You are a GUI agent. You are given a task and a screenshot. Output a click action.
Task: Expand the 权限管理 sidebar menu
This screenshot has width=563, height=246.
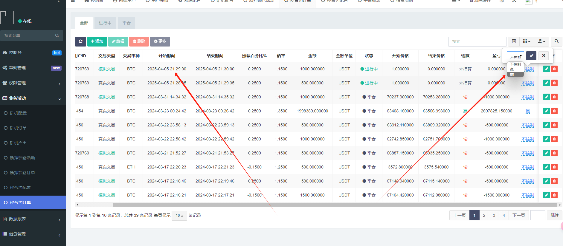tap(33, 83)
